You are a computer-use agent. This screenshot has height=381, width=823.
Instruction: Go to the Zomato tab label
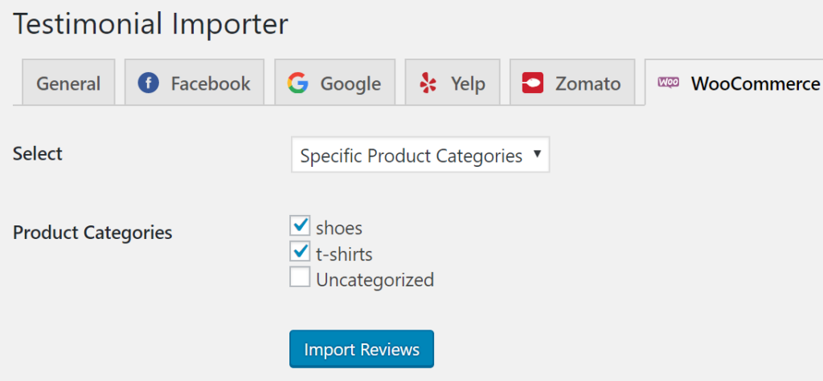588,84
